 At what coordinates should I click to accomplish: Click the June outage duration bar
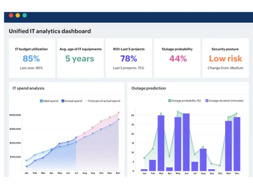(186, 142)
